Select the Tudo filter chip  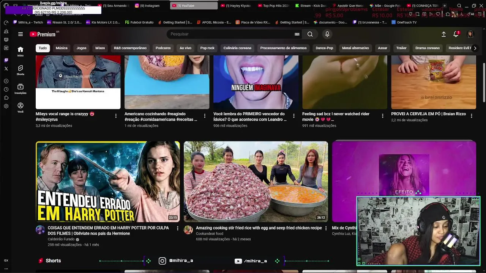point(43,48)
